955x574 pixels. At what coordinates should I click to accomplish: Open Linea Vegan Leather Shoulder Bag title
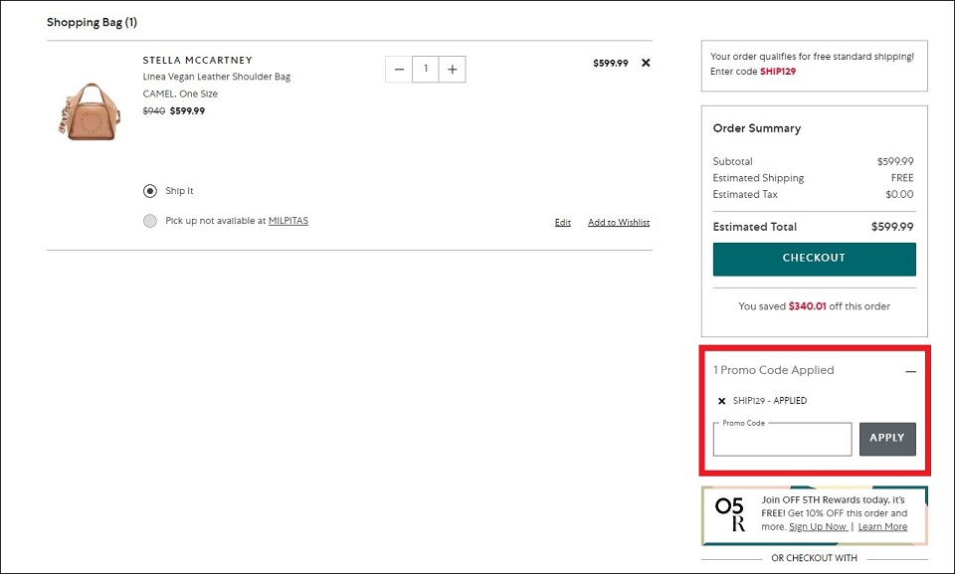[x=216, y=77]
